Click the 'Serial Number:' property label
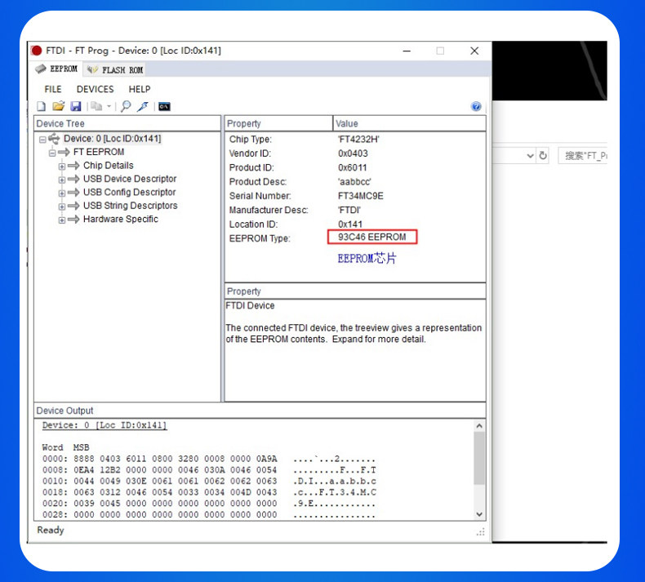The width and height of the screenshot is (645, 582). [260, 196]
